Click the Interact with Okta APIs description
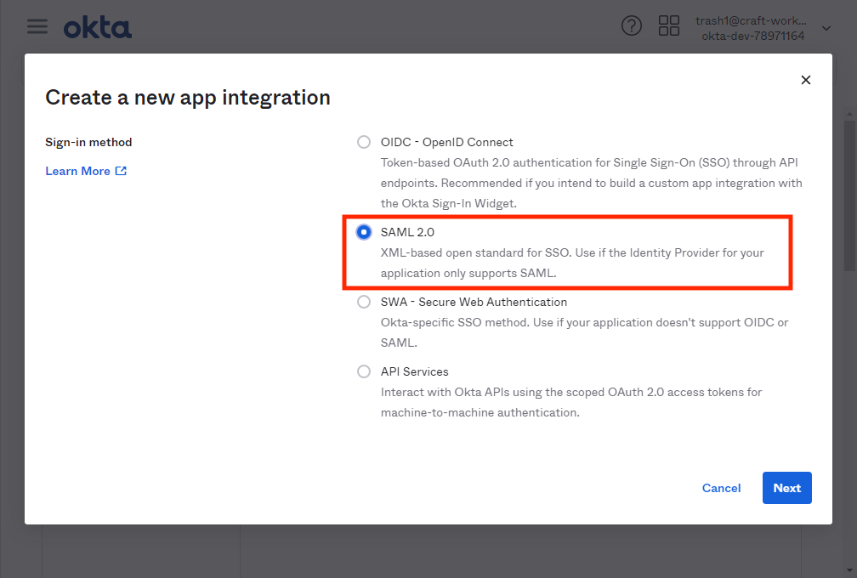This screenshot has height=578, width=857. point(571,402)
